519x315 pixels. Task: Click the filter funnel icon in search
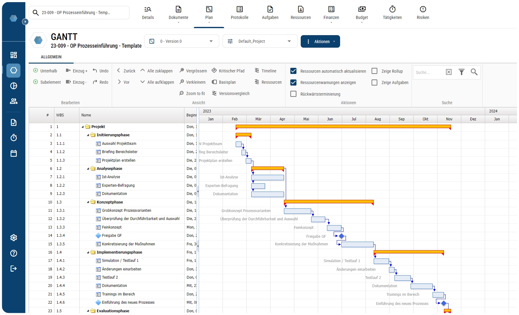(x=461, y=72)
